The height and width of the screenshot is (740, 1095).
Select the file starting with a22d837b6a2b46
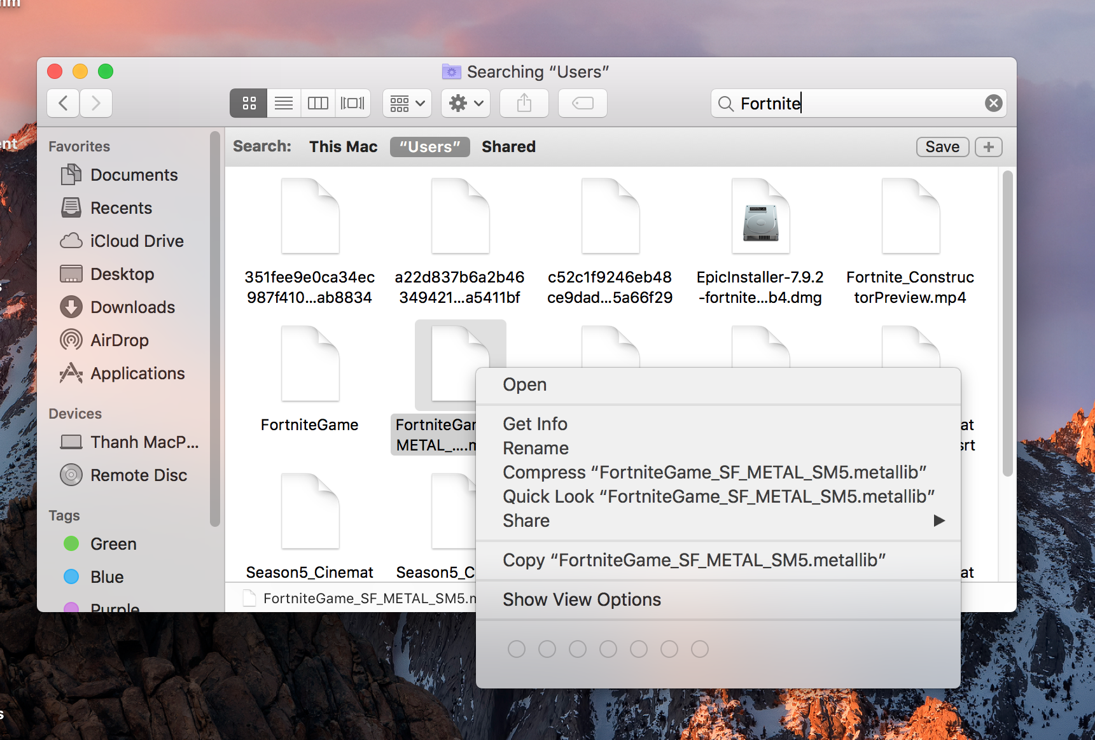[460, 242]
